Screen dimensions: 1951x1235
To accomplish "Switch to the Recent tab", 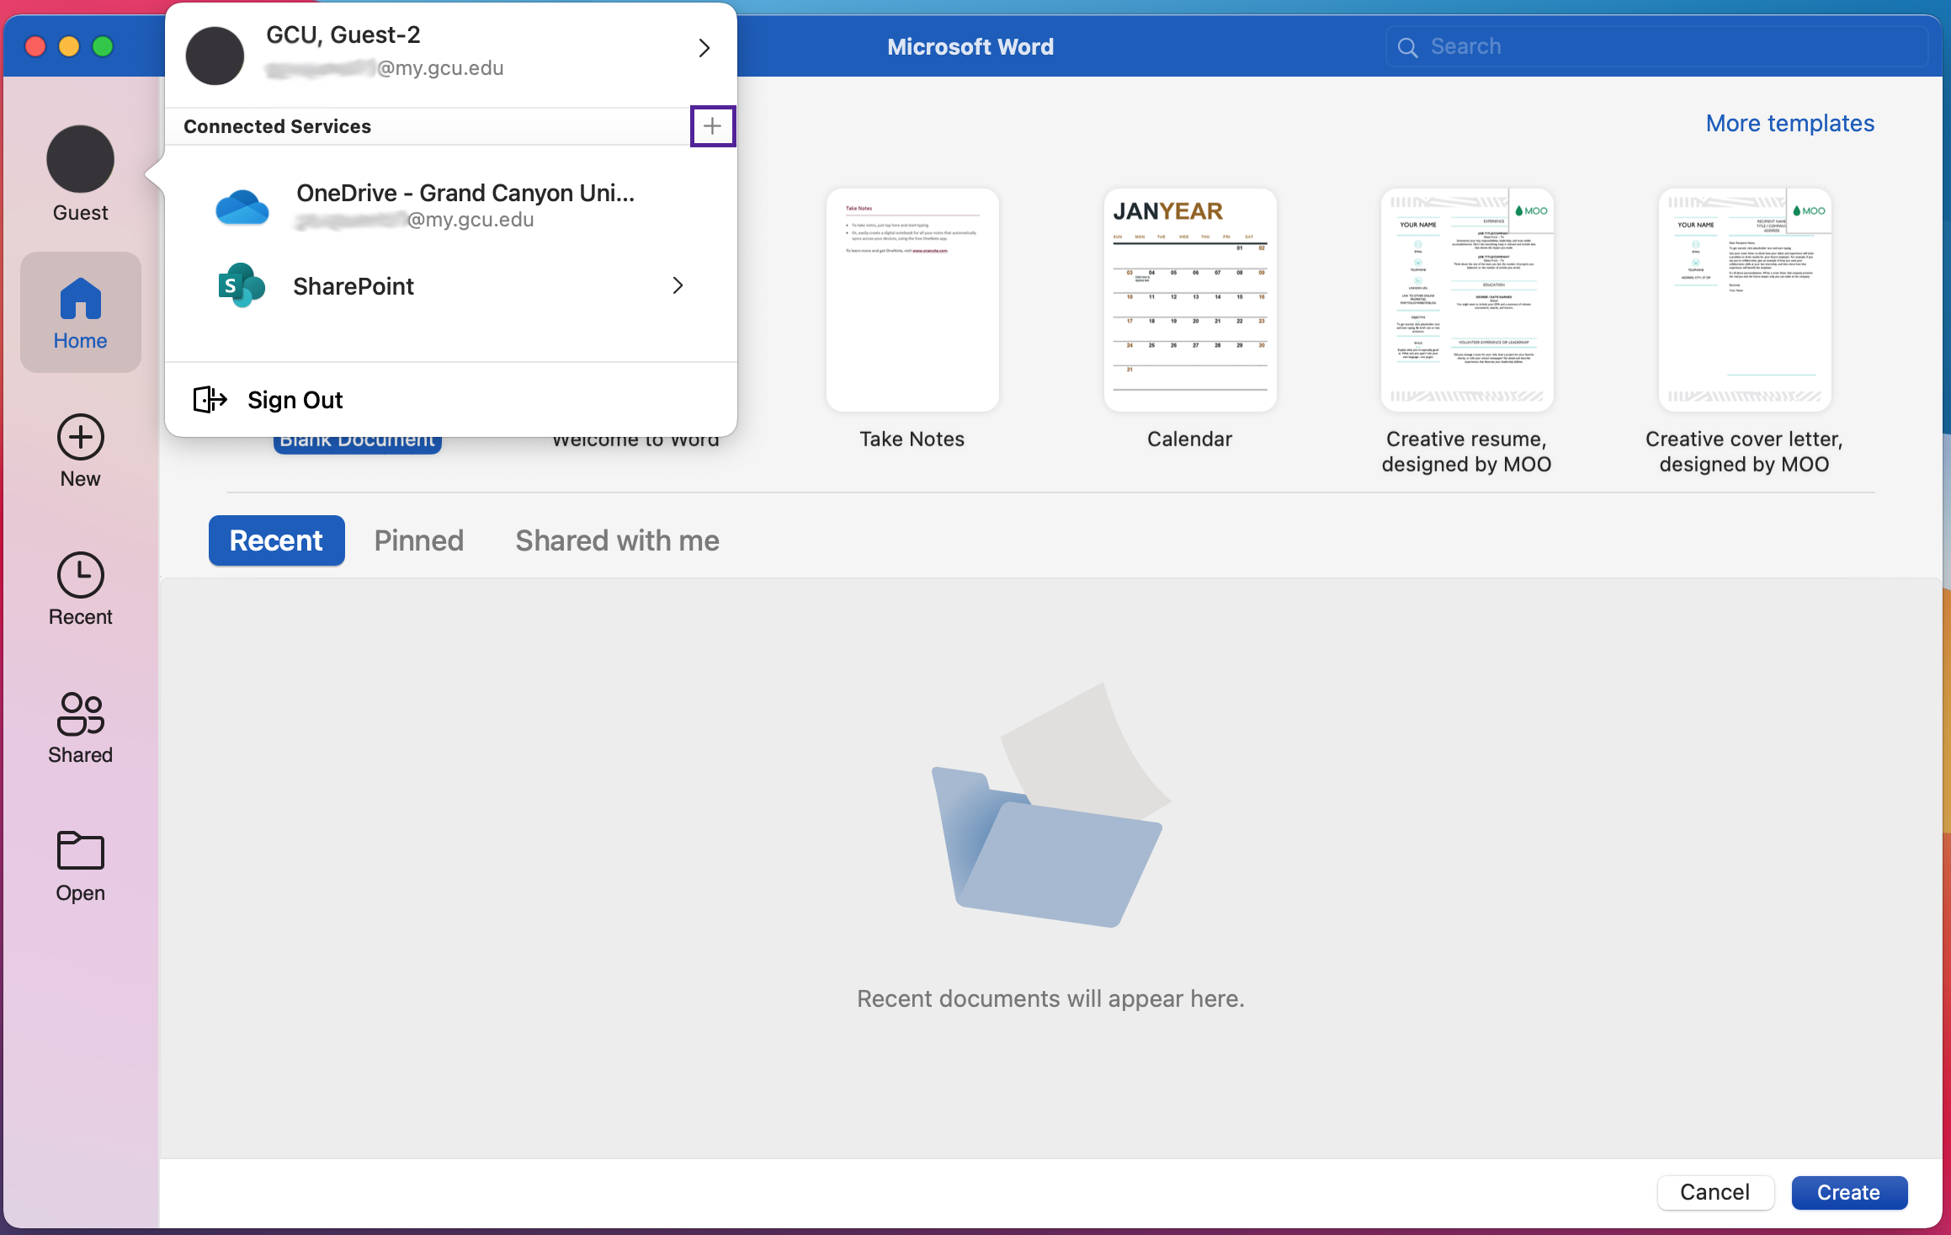I will click(x=276, y=540).
